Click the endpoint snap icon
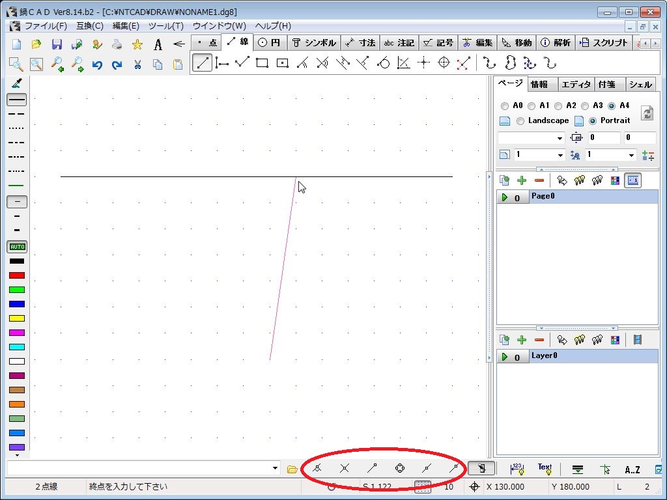Screen dimensions: 667x500 372,468
